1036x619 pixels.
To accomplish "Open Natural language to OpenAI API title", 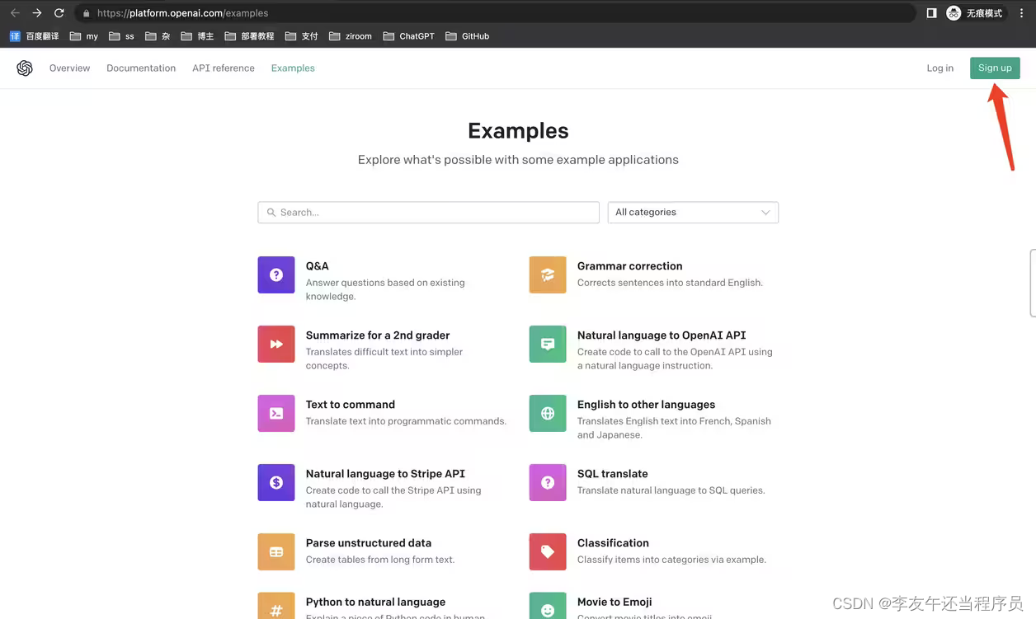I will [x=662, y=335].
